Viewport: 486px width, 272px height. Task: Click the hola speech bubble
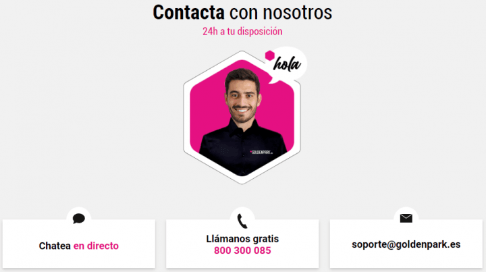coord(286,65)
